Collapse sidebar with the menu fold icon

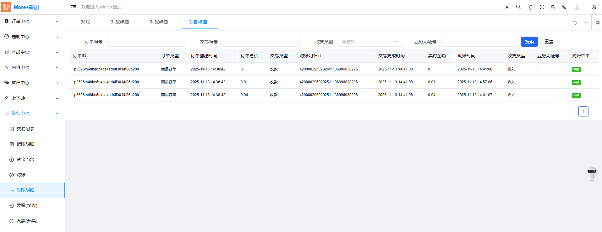(74, 7)
